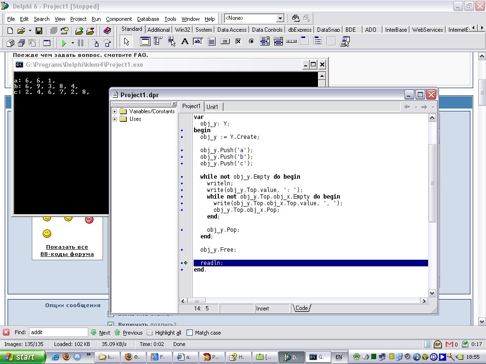486x364 pixels.
Task: Click the Windows start button
Action: click(x=23, y=357)
